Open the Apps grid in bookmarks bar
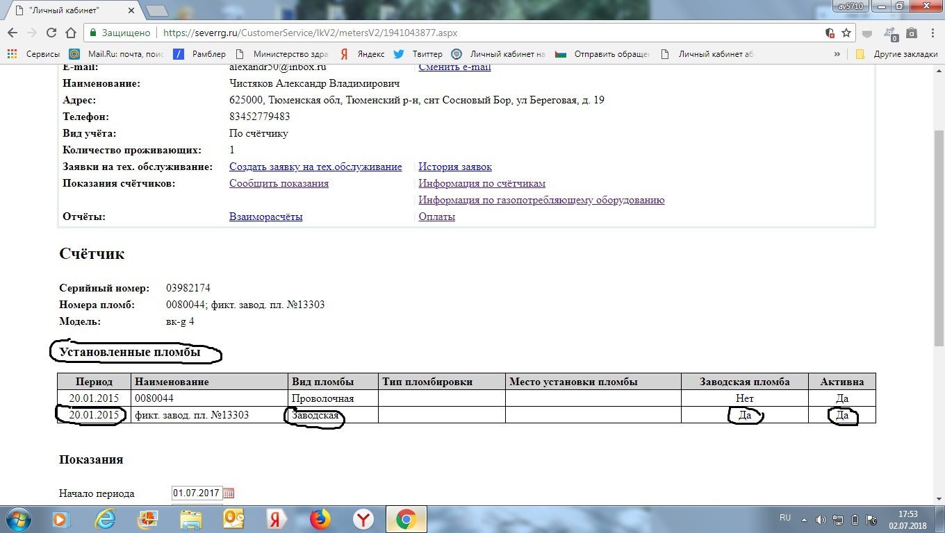Viewport: 945px width, 533px height. (12, 53)
